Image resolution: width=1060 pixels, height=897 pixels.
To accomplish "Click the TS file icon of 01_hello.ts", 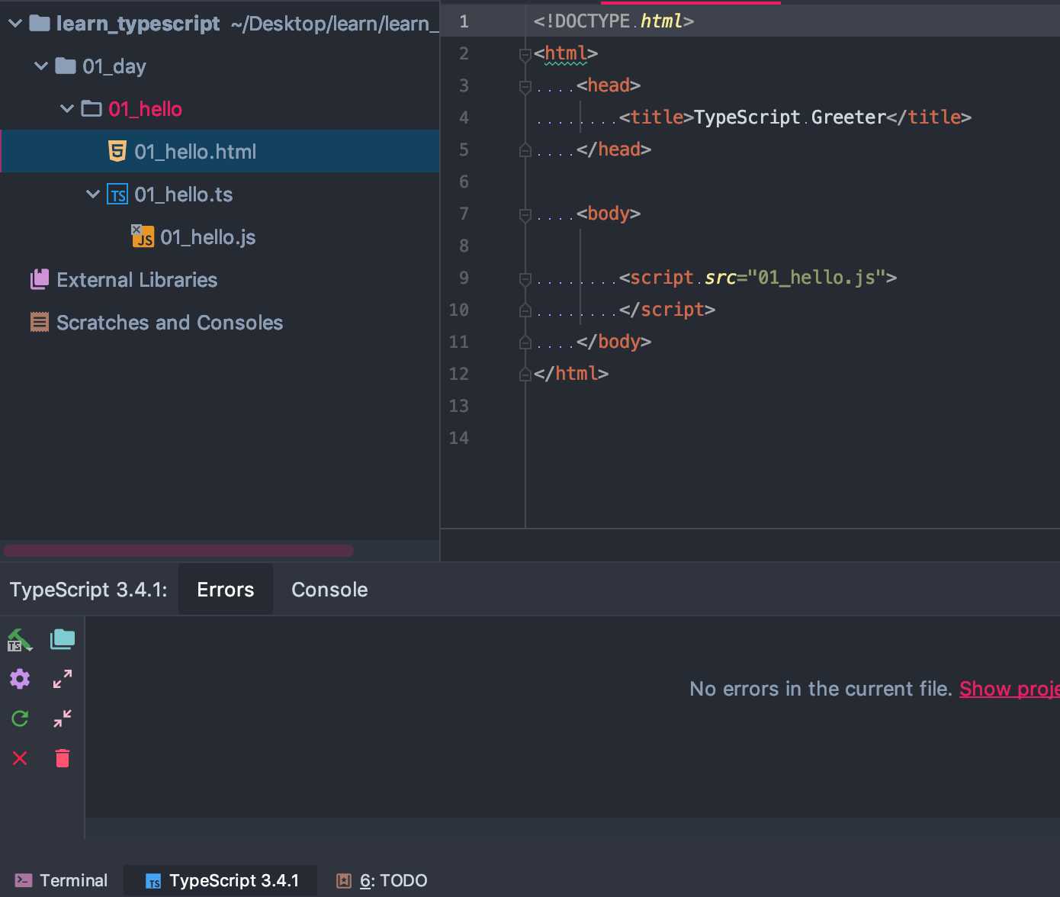I will pyautogui.click(x=117, y=195).
